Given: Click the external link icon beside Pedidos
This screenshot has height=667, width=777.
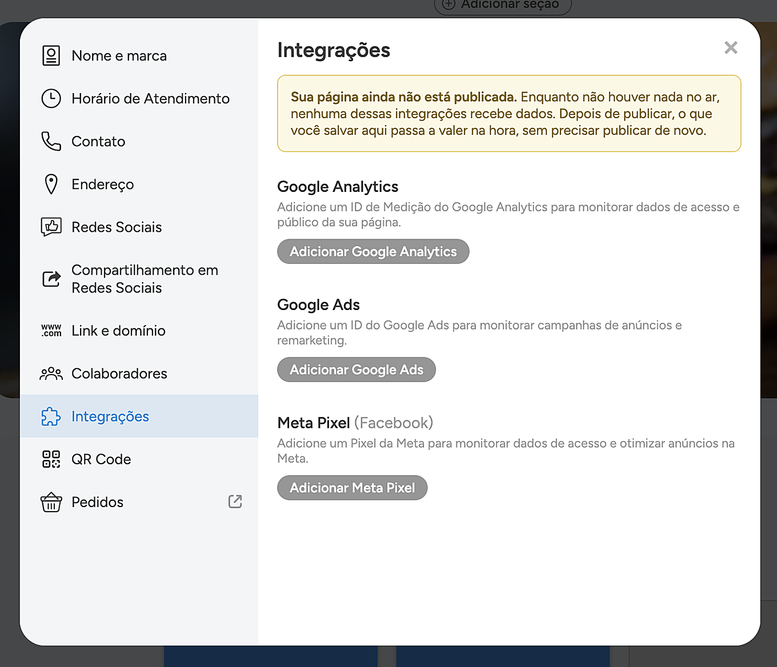Looking at the screenshot, I should 235,501.
